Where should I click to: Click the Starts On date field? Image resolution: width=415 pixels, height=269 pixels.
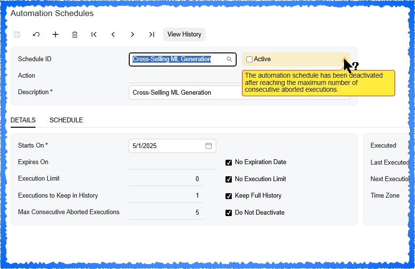[173, 146]
